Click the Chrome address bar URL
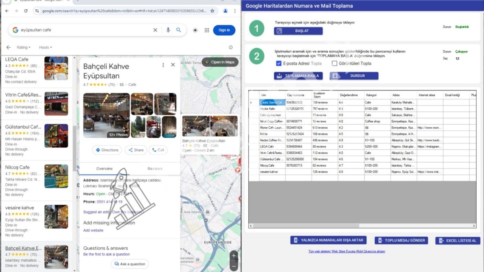This screenshot has width=484, height=272. (x=124, y=11)
